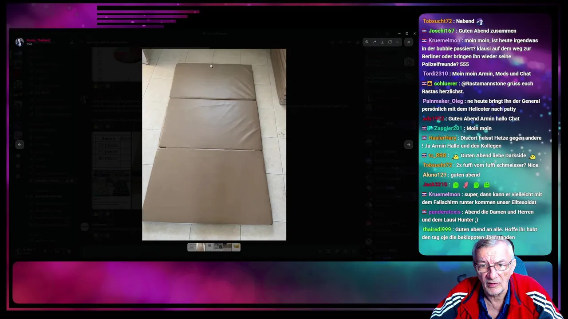Select the third thumbnail with a document
Screen dimensions: 568x319
(x=209, y=247)
